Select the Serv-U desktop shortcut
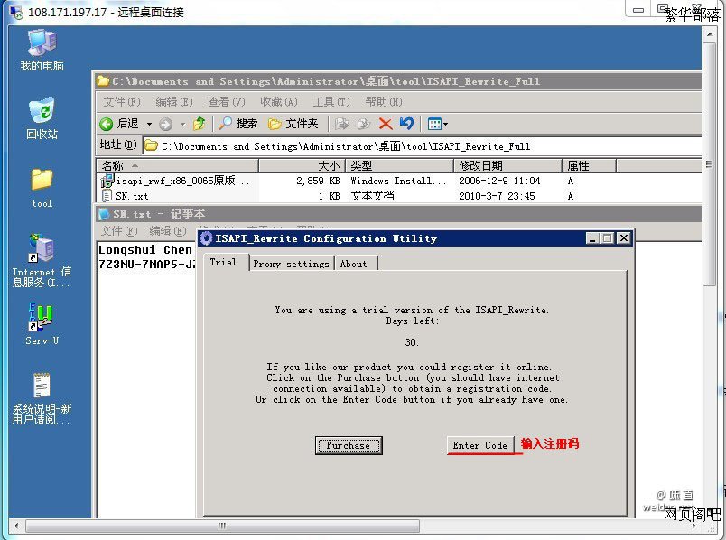The width and height of the screenshot is (726, 540). (x=42, y=324)
